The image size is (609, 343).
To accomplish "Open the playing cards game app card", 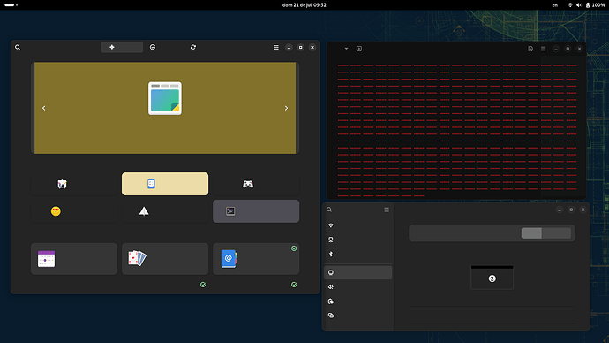I will point(165,259).
